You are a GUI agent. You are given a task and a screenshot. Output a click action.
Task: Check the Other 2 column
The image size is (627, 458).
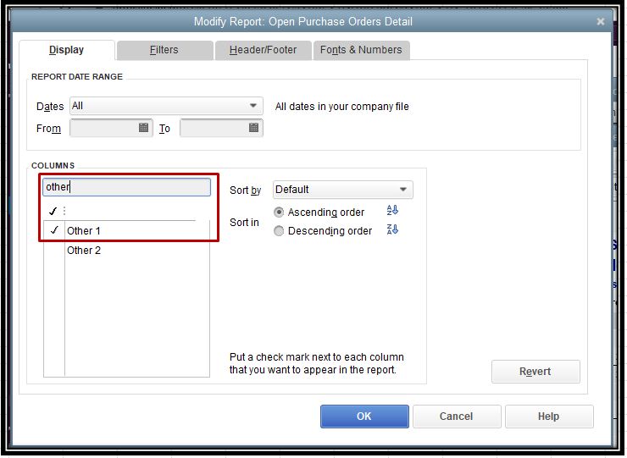coord(54,251)
